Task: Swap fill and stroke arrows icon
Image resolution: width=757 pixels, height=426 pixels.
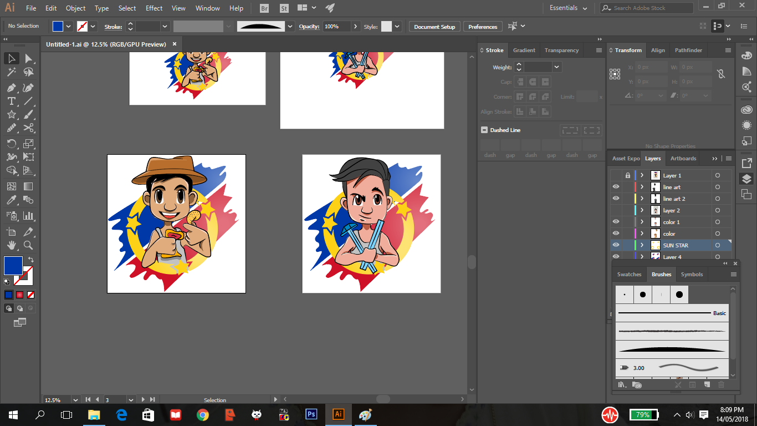Action: point(31,259)
